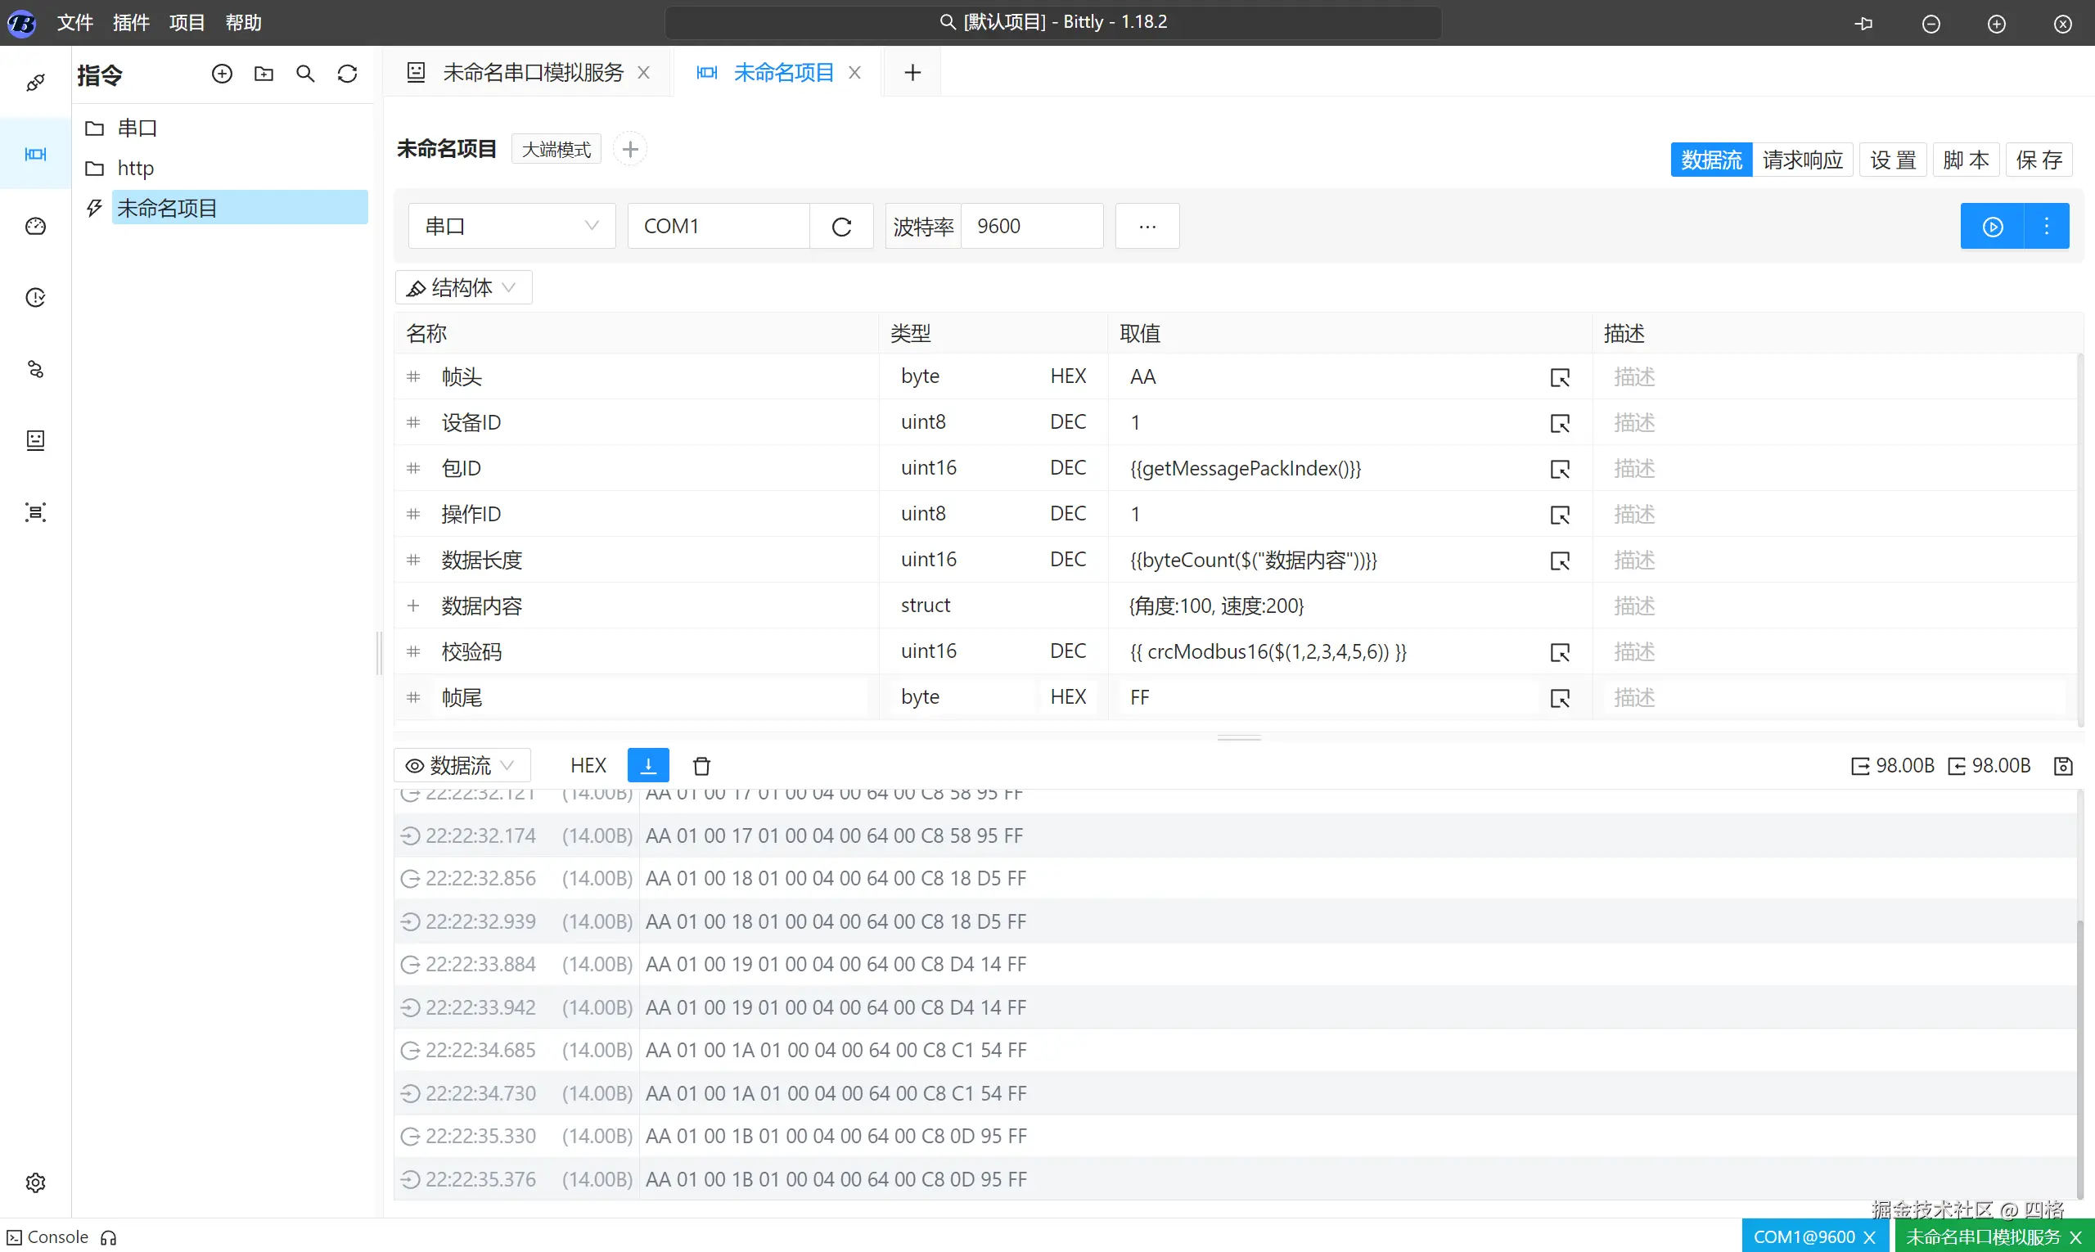Expand the 结构体 dropdown
The image size is (2095, 1252).
click(462, 288)
